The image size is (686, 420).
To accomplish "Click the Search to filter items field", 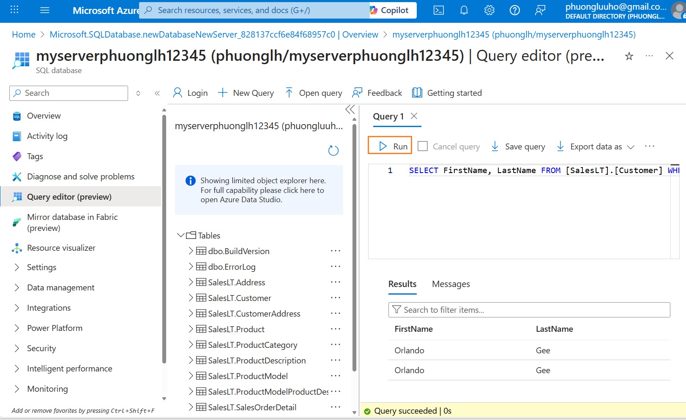I will [x=529, y=310].
